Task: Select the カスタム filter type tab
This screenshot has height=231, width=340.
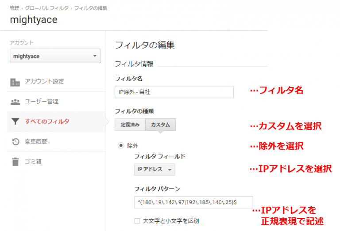Action: (x=161, y=125)
